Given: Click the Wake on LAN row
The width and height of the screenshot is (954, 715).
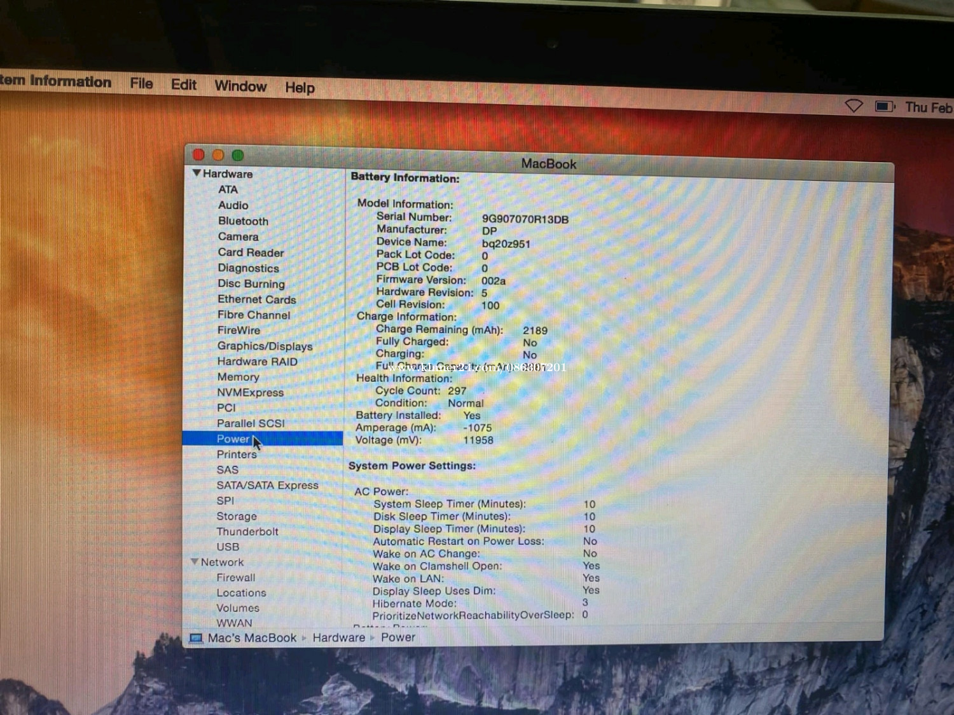Looking at the screenshot, I should pos(486,578).
